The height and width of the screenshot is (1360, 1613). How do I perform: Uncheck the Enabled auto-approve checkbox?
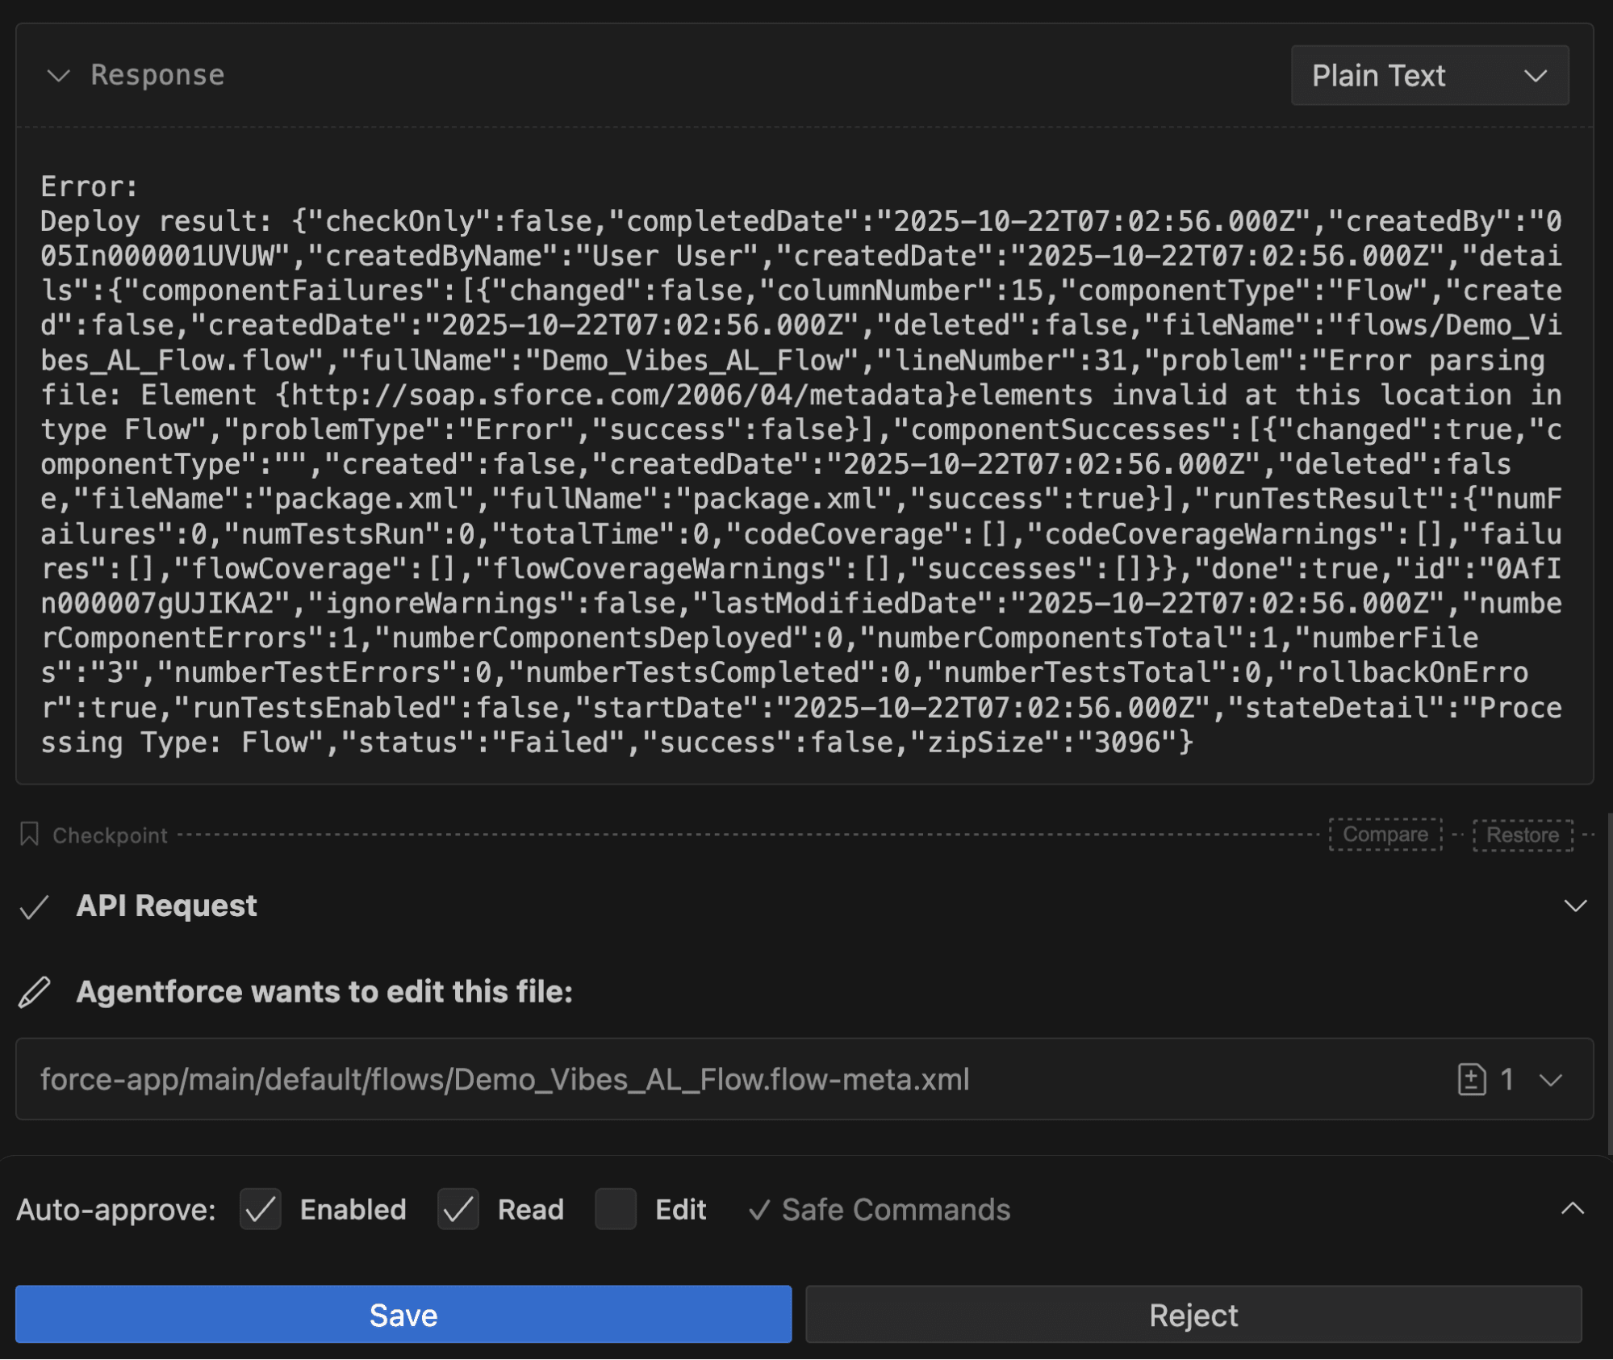261,1209
